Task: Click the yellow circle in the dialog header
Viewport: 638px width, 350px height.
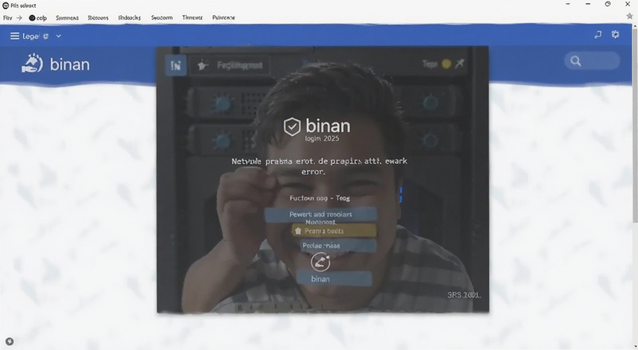Action: coord(447,64)
